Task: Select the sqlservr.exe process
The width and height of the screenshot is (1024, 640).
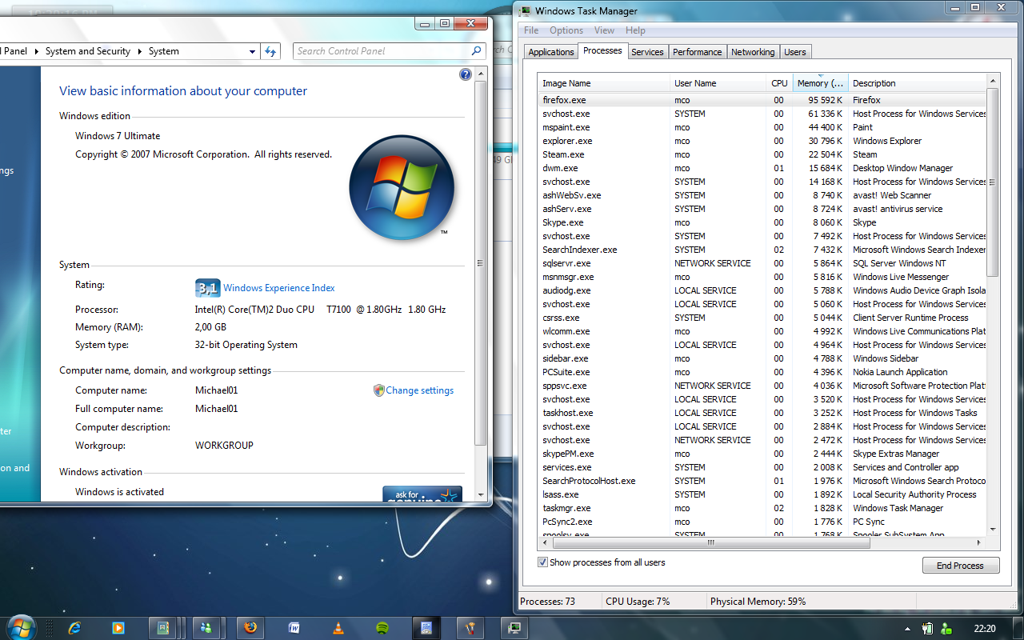Action: click(x=762, y=263)
